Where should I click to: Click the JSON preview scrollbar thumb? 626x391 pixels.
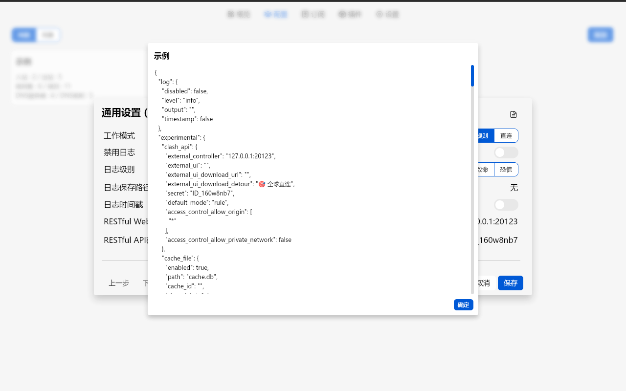coord(472,76)
